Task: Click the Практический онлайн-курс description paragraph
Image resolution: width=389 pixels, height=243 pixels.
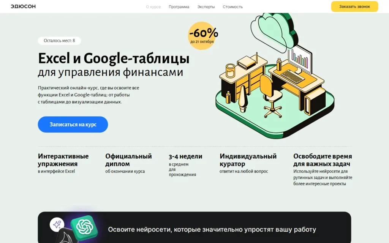Action: click(89, 95)
